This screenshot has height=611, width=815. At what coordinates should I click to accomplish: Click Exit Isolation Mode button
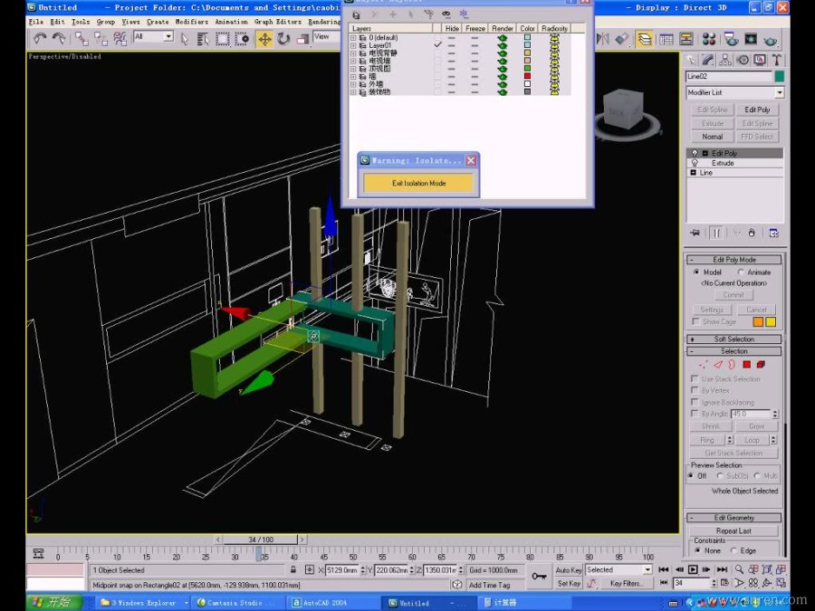pyautogui.click(x=418, y=184)
